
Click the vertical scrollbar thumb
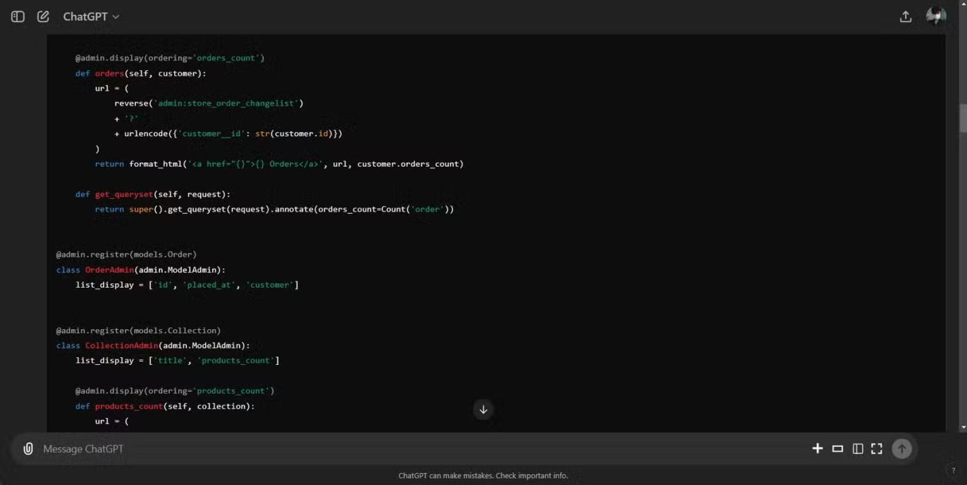(x=963, y=118)
